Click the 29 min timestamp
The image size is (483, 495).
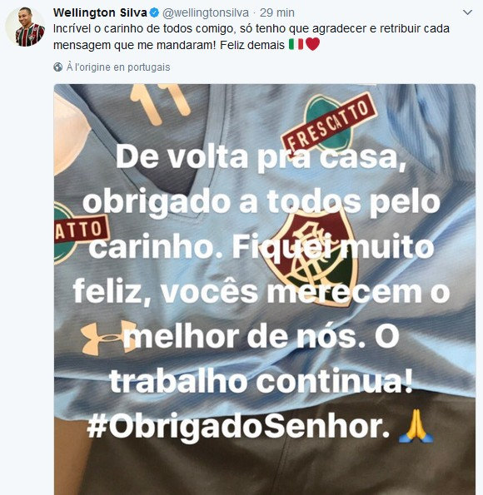click(277, 13)
